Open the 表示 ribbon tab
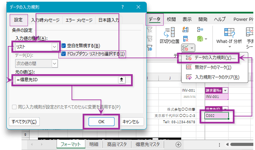This screenshot has height=150, width=255. pyautogui.click(x=187, y=19)
